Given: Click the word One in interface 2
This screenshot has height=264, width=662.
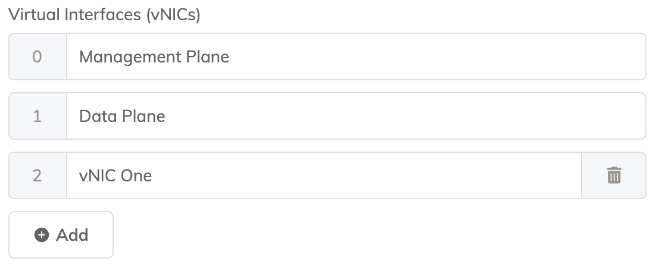Looking at the screenshot, I should tap(136, 175).
